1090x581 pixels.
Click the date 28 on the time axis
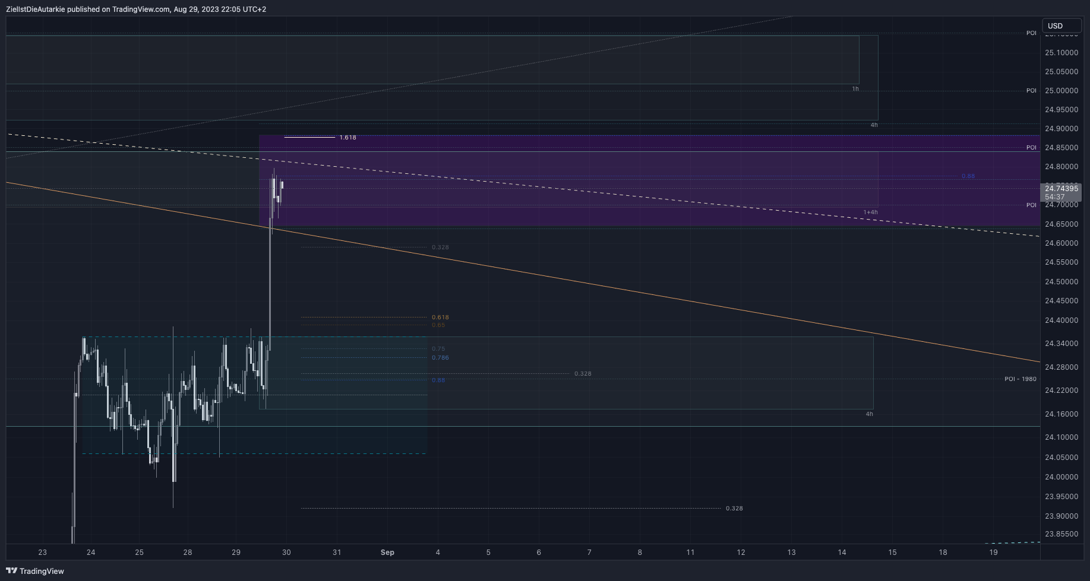point(188,553)
